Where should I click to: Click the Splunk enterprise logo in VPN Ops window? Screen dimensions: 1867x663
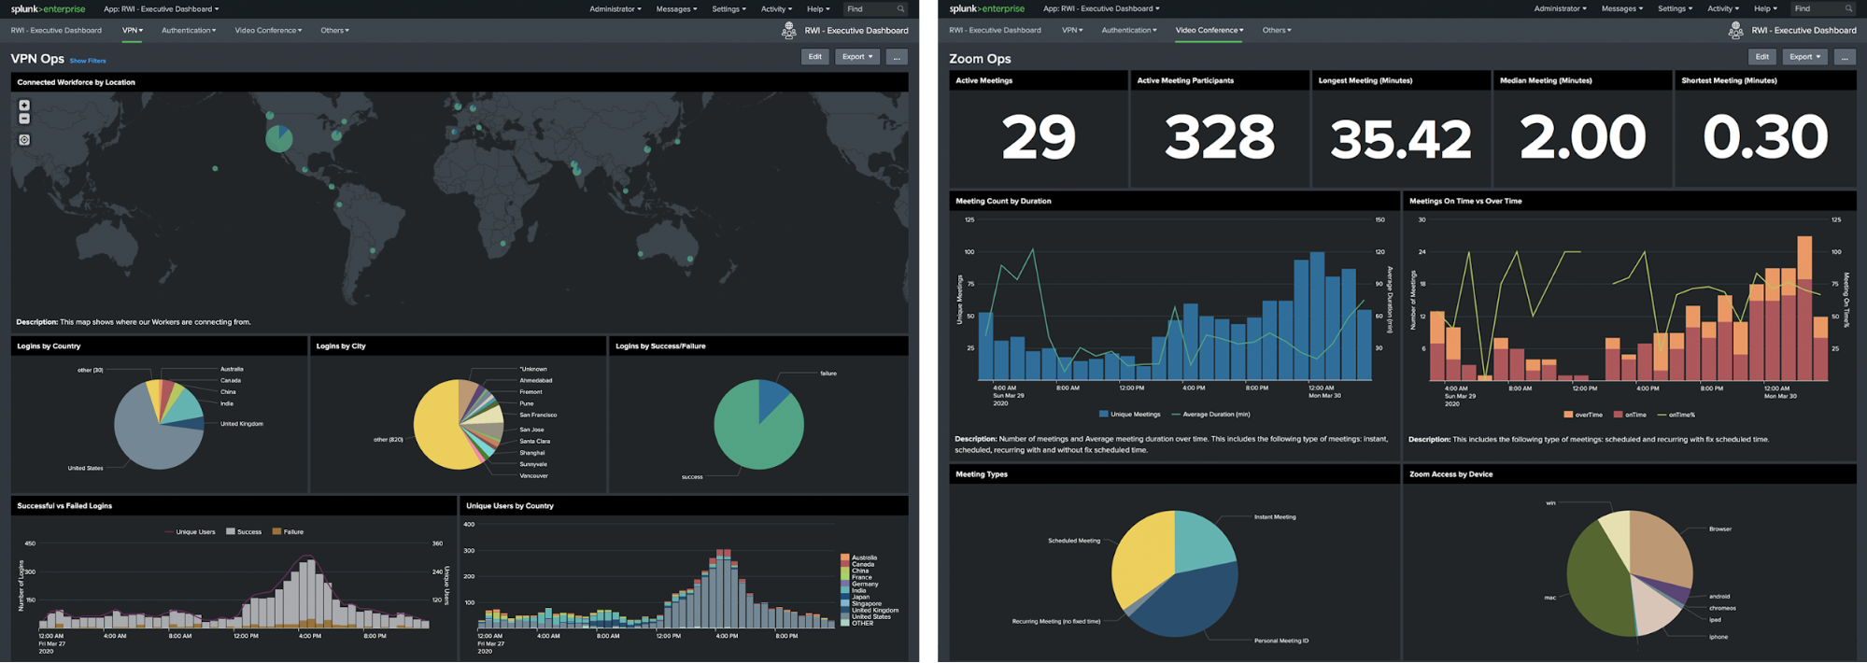[x=48, y=8]
